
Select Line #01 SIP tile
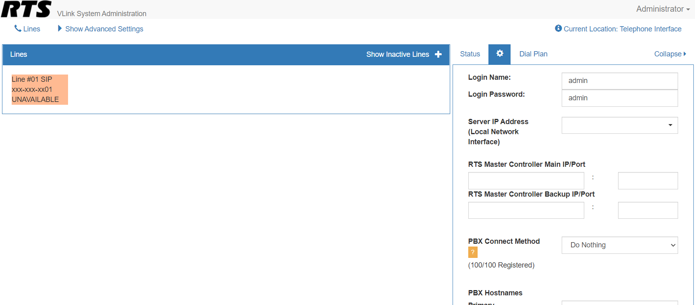pyautogui.click(x=40, y=89)
